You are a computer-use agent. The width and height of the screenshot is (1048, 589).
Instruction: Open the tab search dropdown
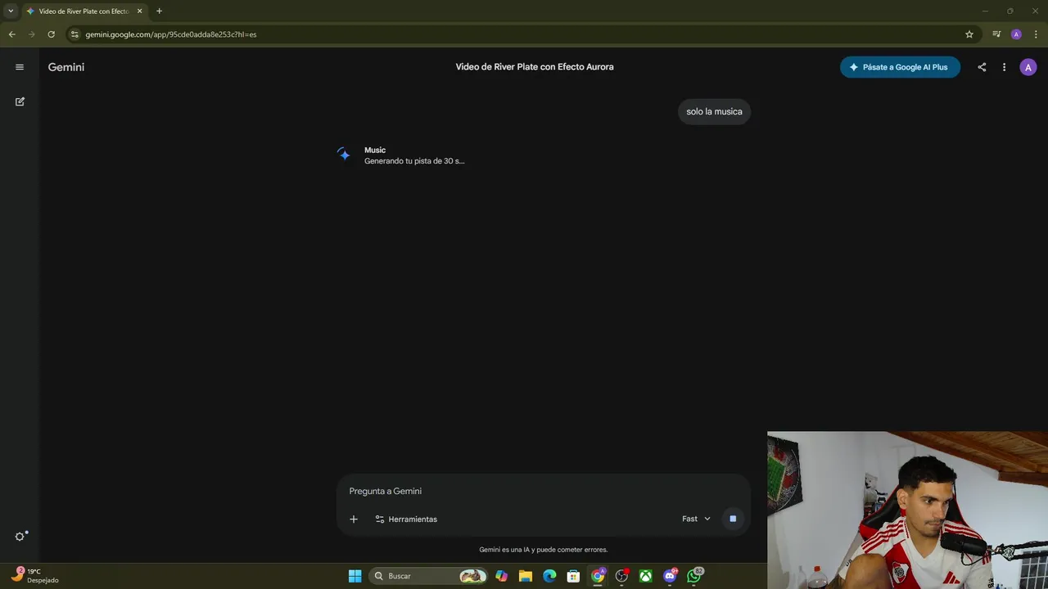(11, 11)
